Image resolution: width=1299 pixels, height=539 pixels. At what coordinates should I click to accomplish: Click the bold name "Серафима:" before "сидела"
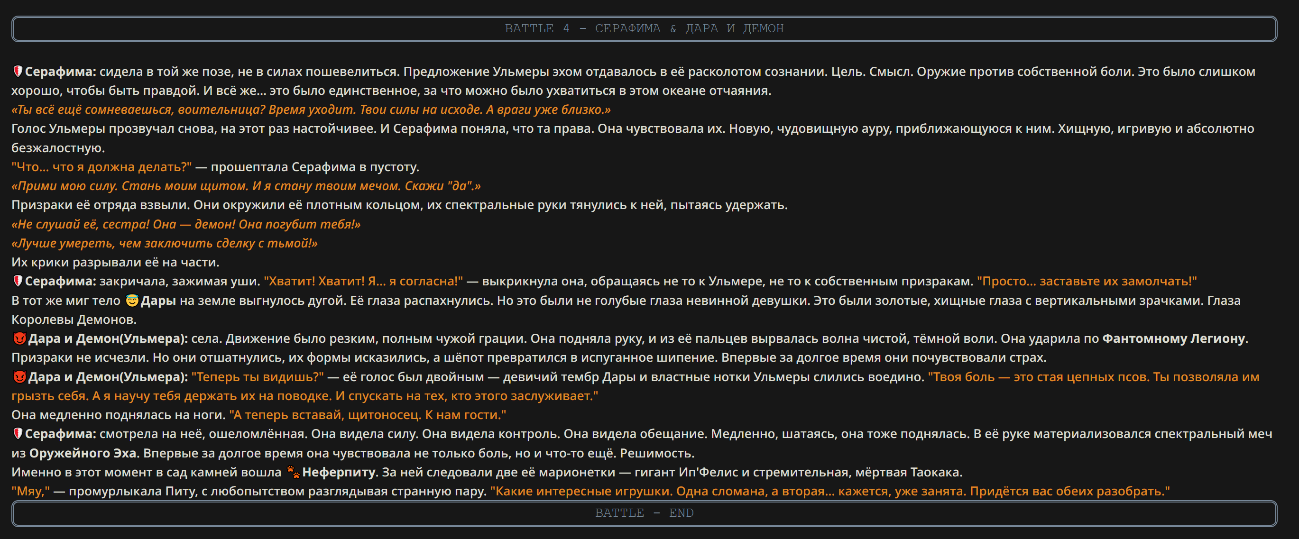tap(61, 72)
